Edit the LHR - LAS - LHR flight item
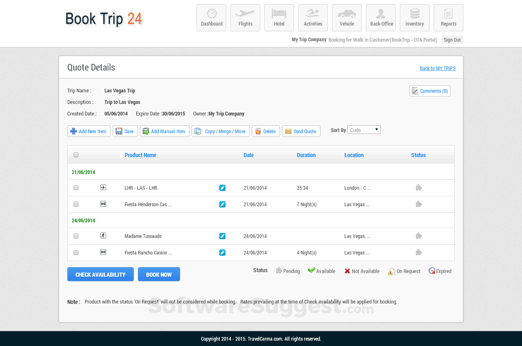 coord(222,188)
